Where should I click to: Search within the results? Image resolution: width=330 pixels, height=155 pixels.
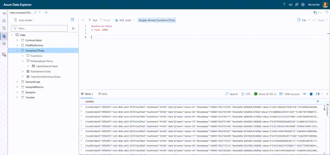(x=232, y=94)
